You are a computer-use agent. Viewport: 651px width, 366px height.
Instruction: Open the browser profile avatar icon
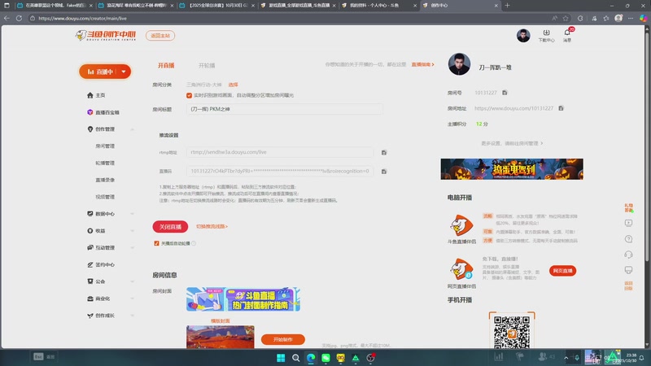point(618,18)
